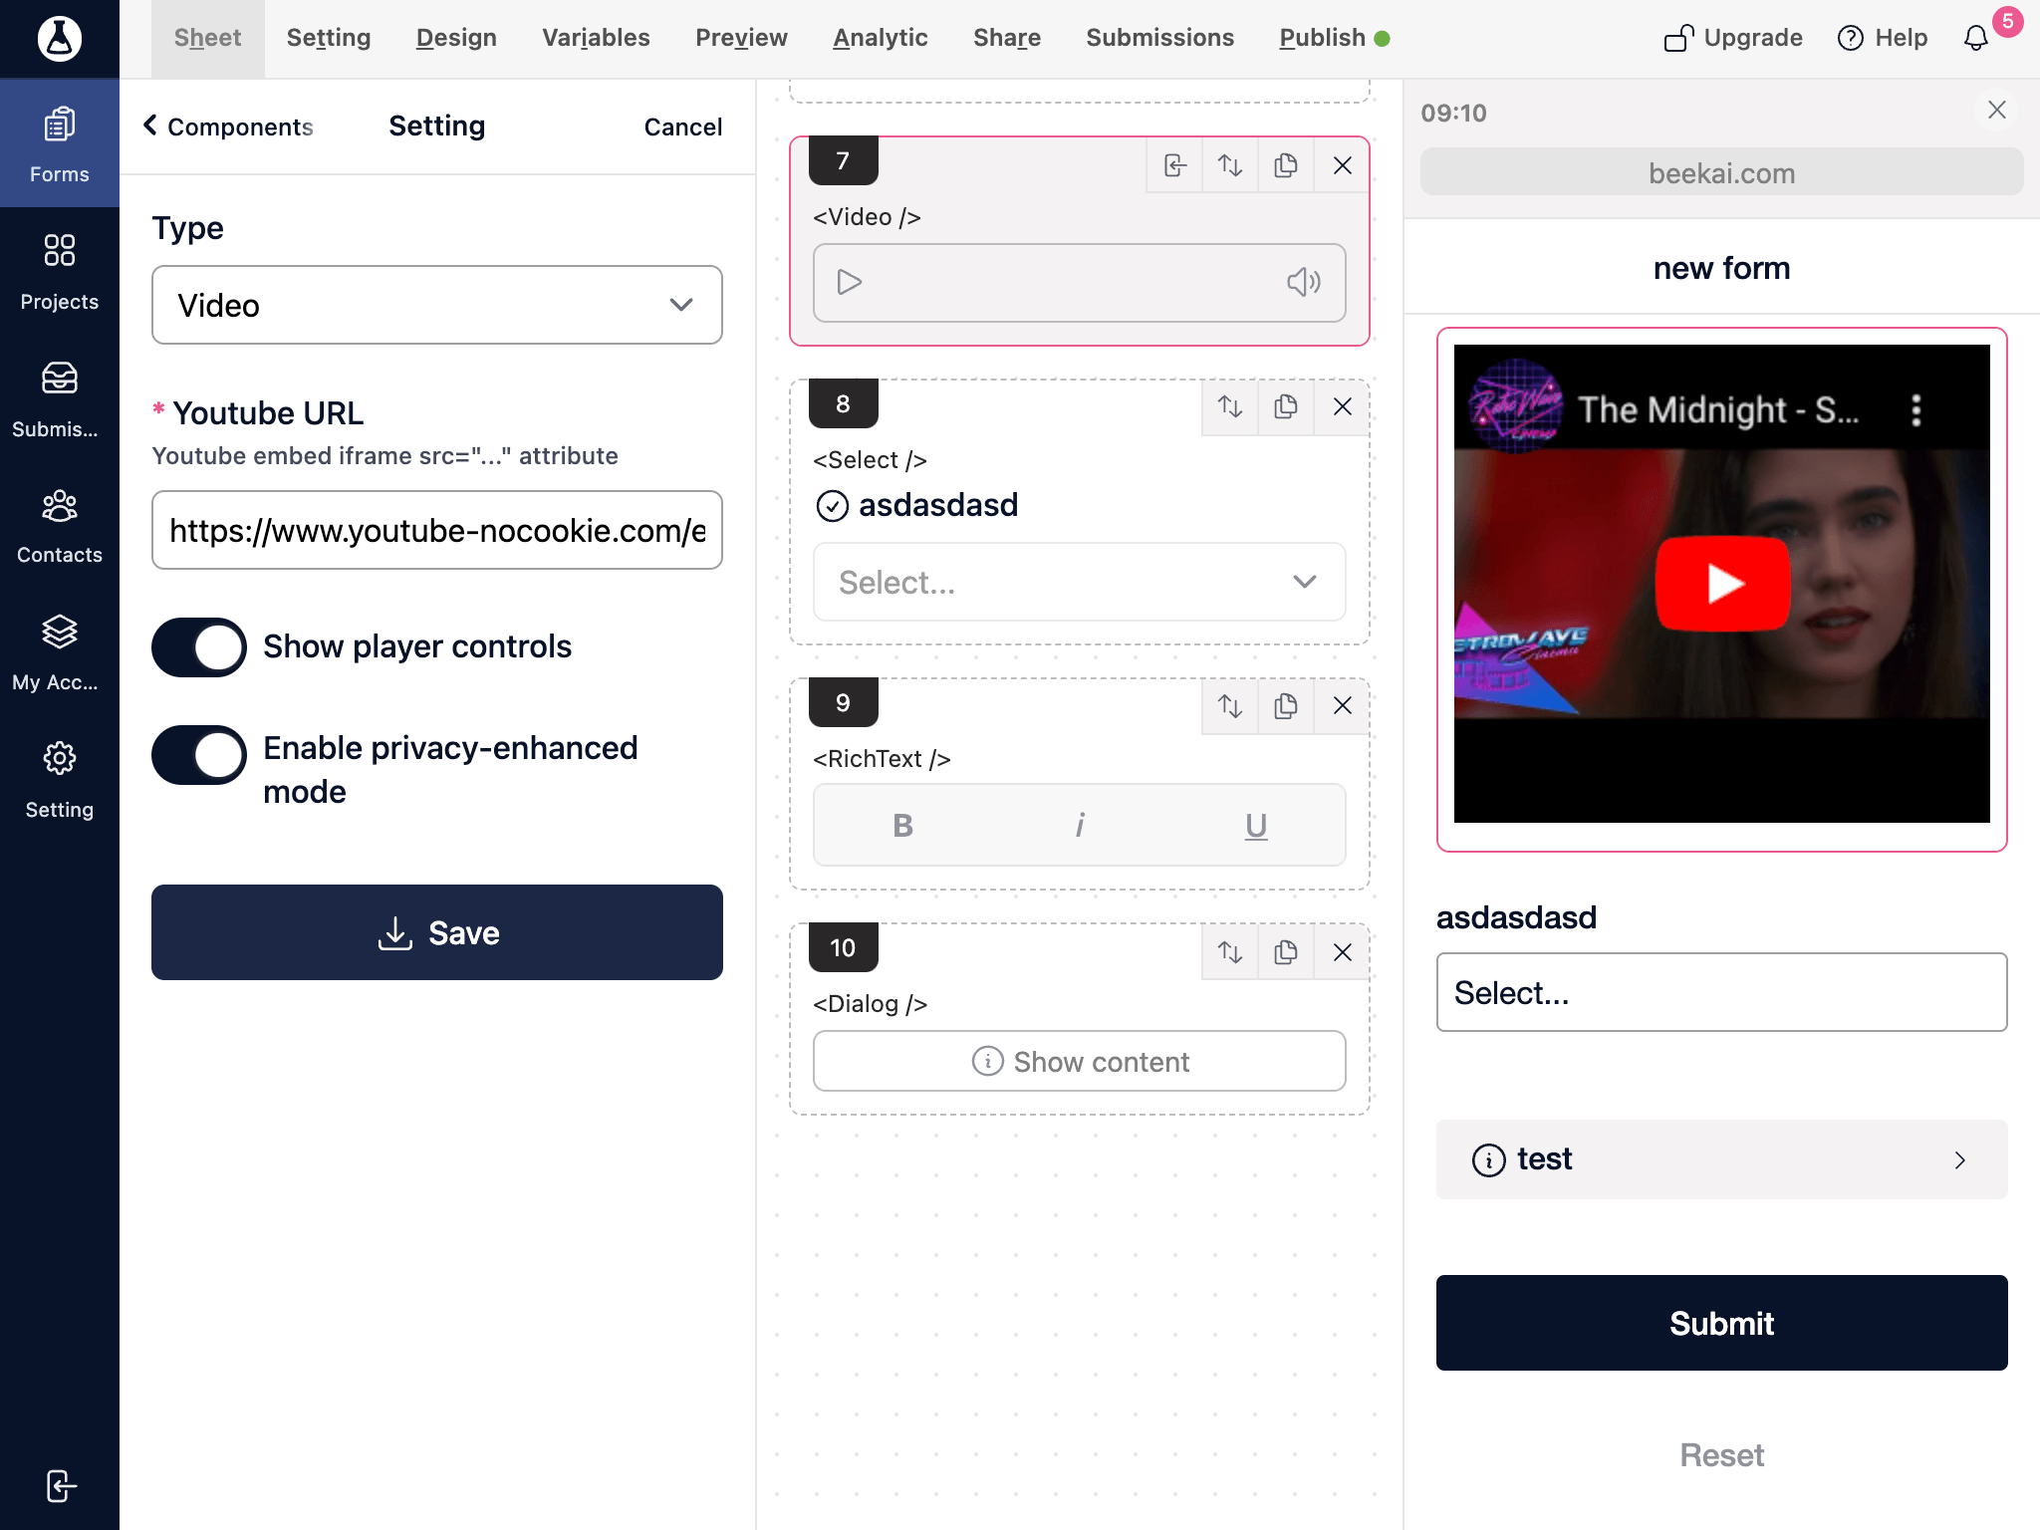Click play icon in Video component 7

pos(850,282)
